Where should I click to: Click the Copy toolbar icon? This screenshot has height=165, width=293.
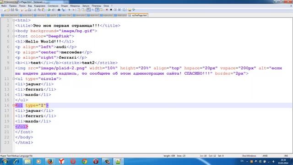point(39,10)
